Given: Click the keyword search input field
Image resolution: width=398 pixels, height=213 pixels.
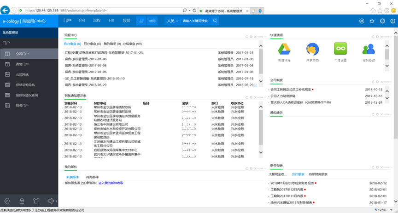Looking at the screenshot, I should click(195, 21).
